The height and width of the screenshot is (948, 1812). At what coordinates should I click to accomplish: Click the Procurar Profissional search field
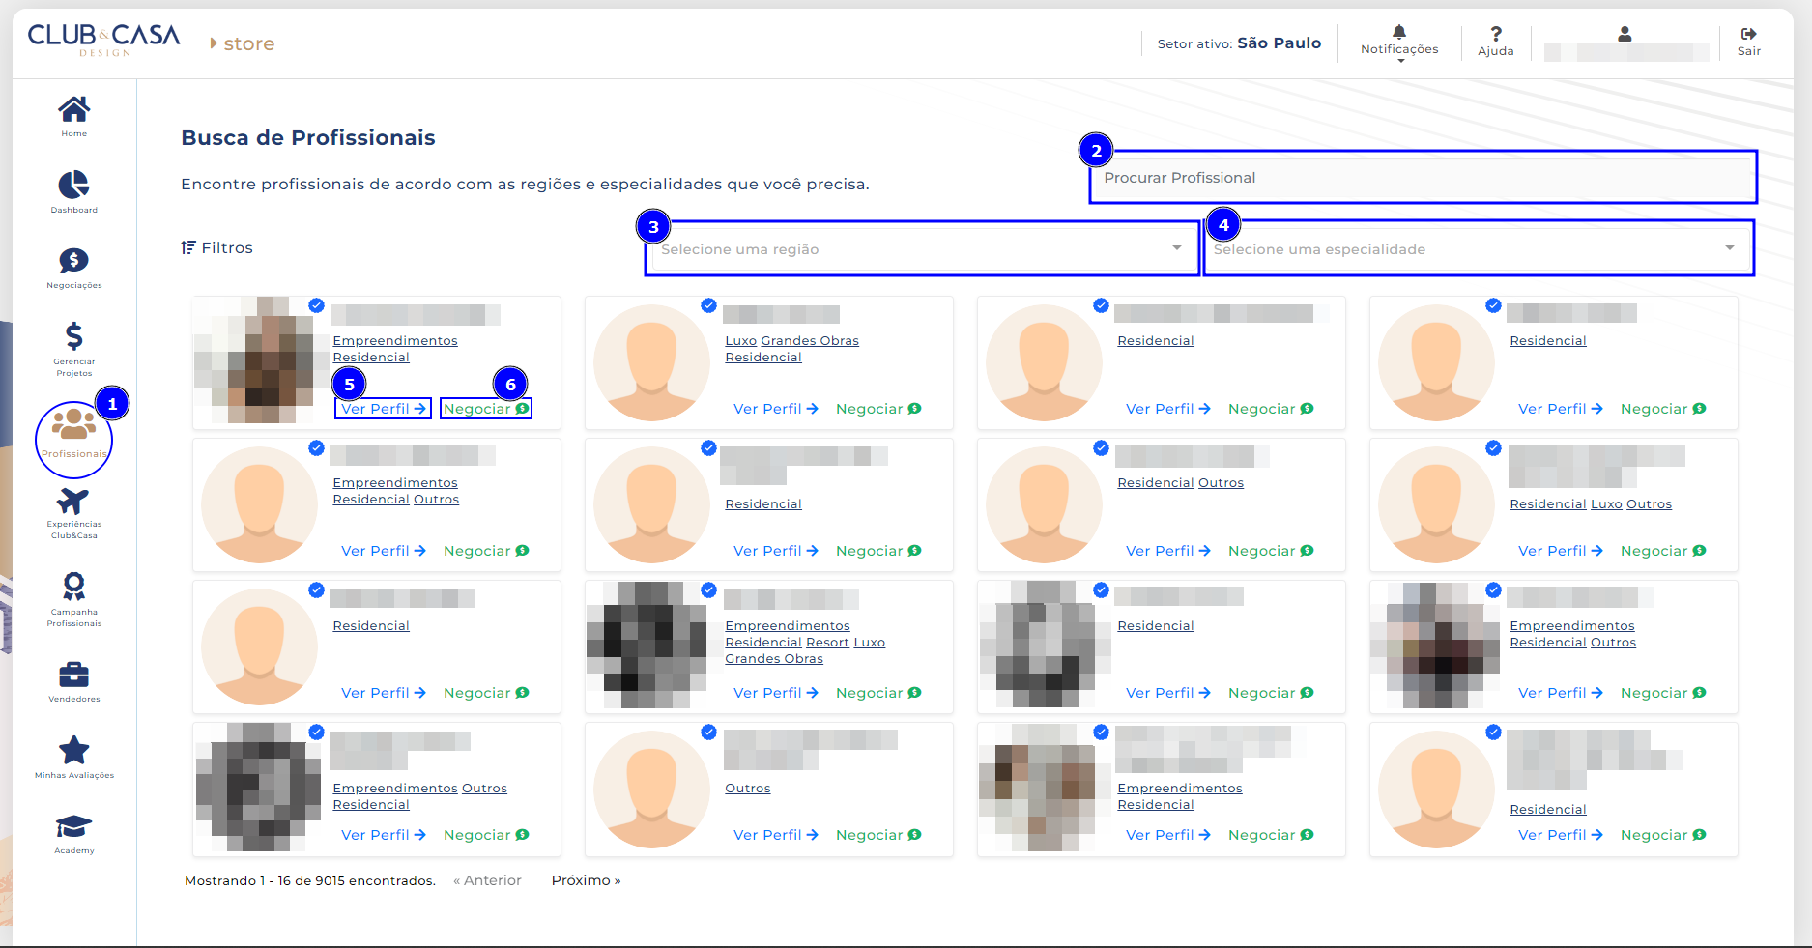coord(1423,178)
